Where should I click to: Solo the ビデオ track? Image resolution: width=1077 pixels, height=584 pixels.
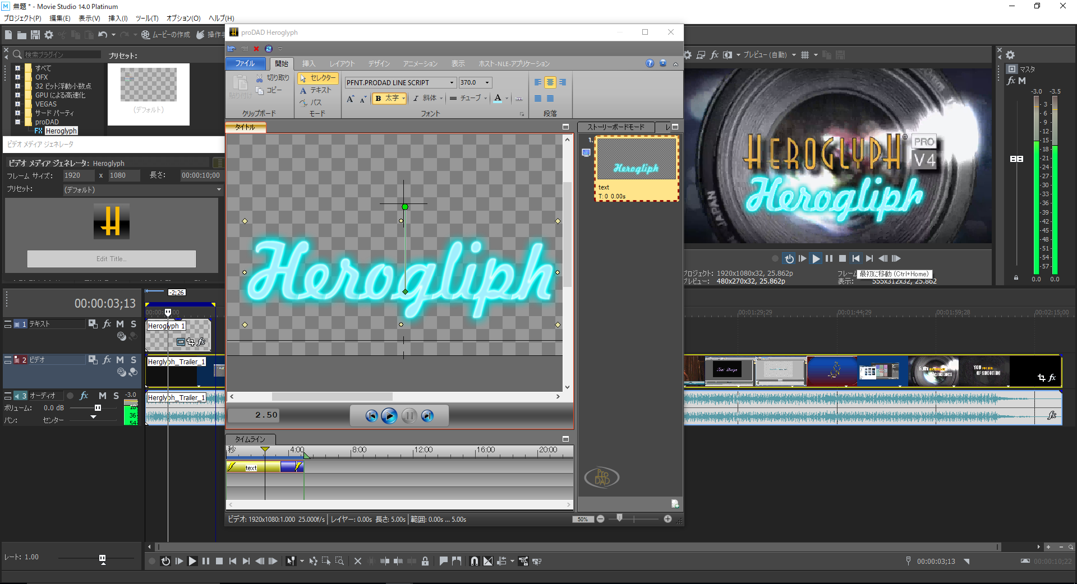(x=134, y=360)
